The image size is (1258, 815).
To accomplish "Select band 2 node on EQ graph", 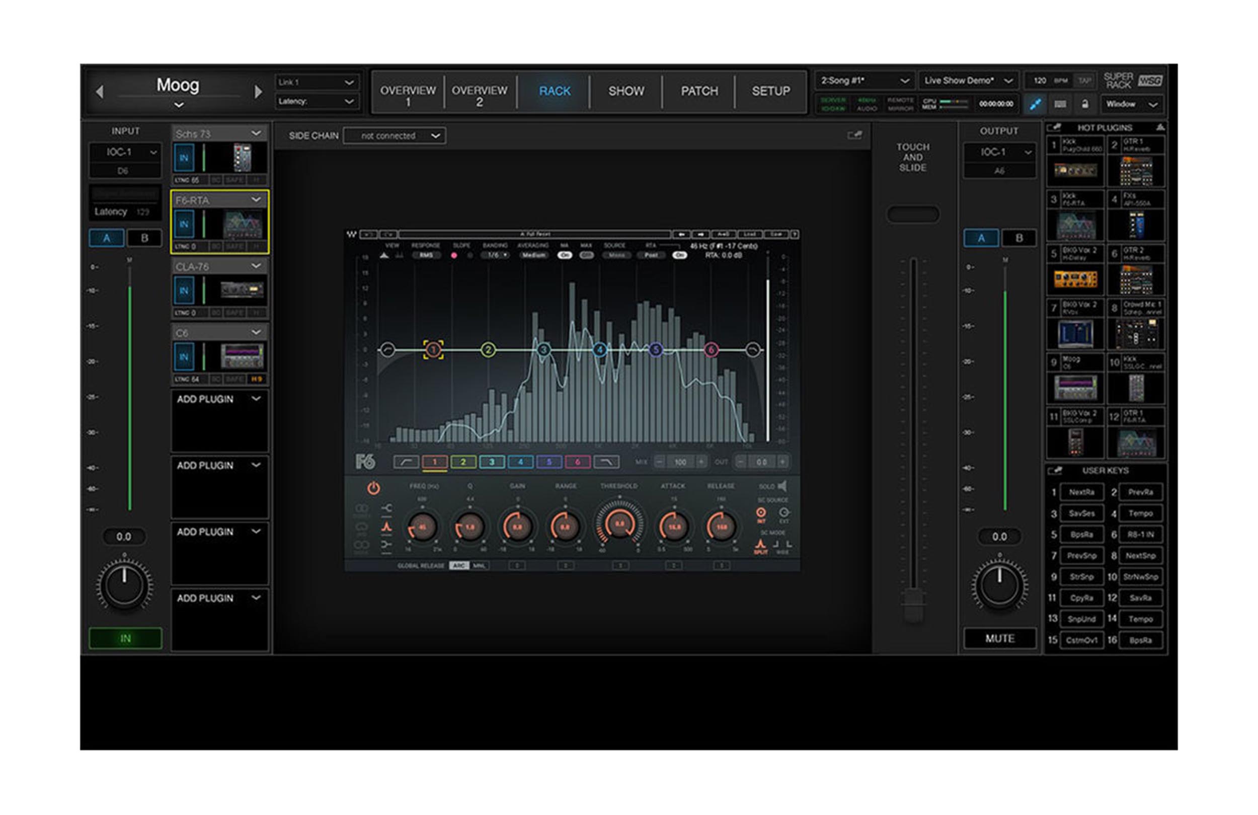I will pos(488,349).
